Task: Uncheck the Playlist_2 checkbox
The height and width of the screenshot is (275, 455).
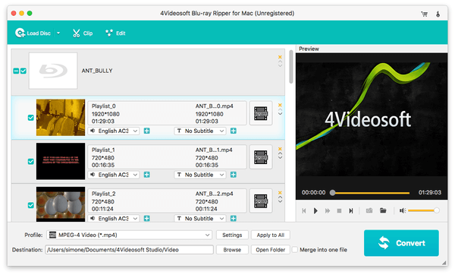Action: click(31, 205)
